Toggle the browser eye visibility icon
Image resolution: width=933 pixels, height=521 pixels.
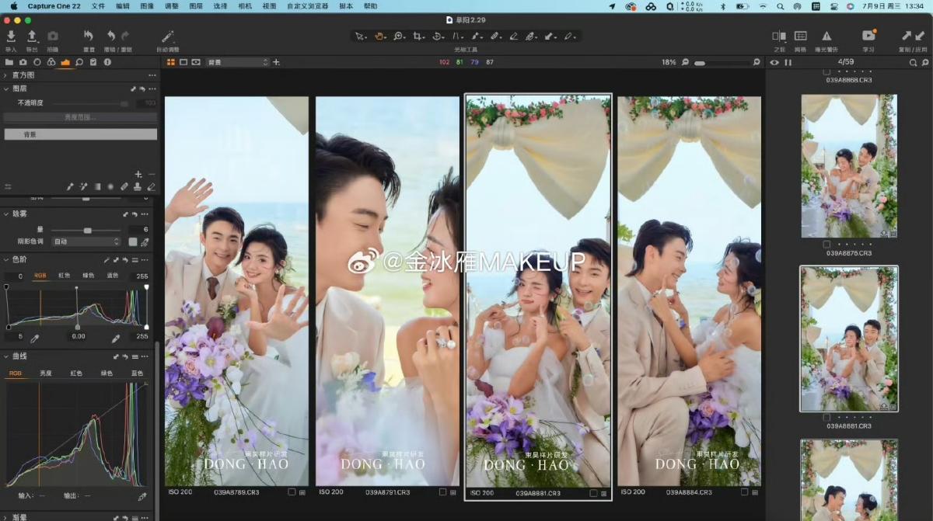[x=774, y=62]
